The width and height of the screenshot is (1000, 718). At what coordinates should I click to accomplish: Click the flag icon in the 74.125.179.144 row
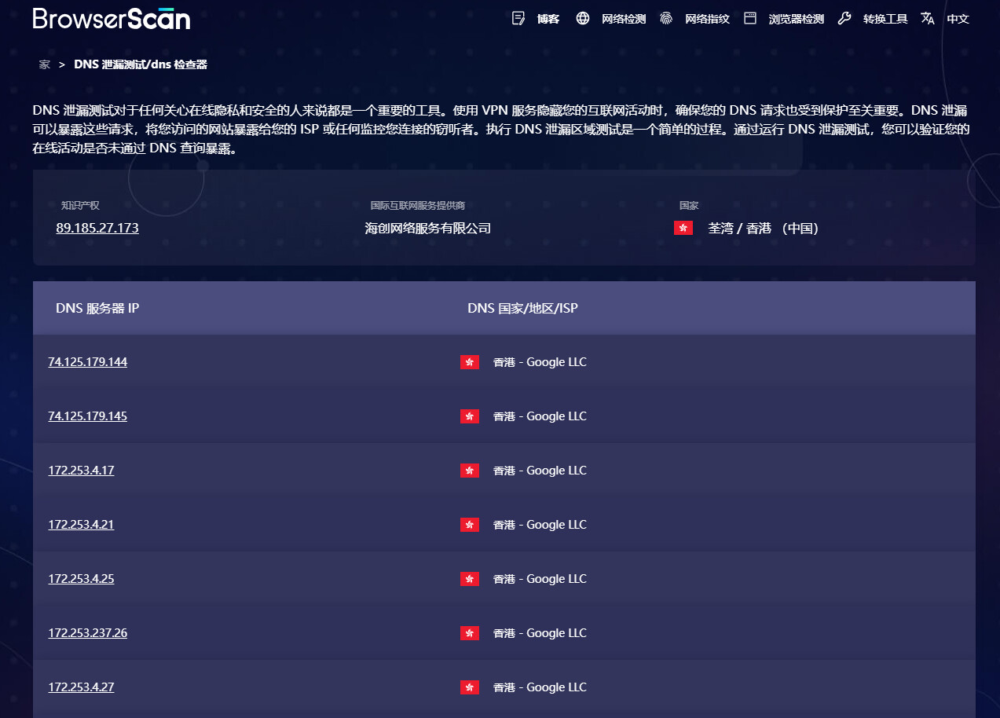click(470, 362)
